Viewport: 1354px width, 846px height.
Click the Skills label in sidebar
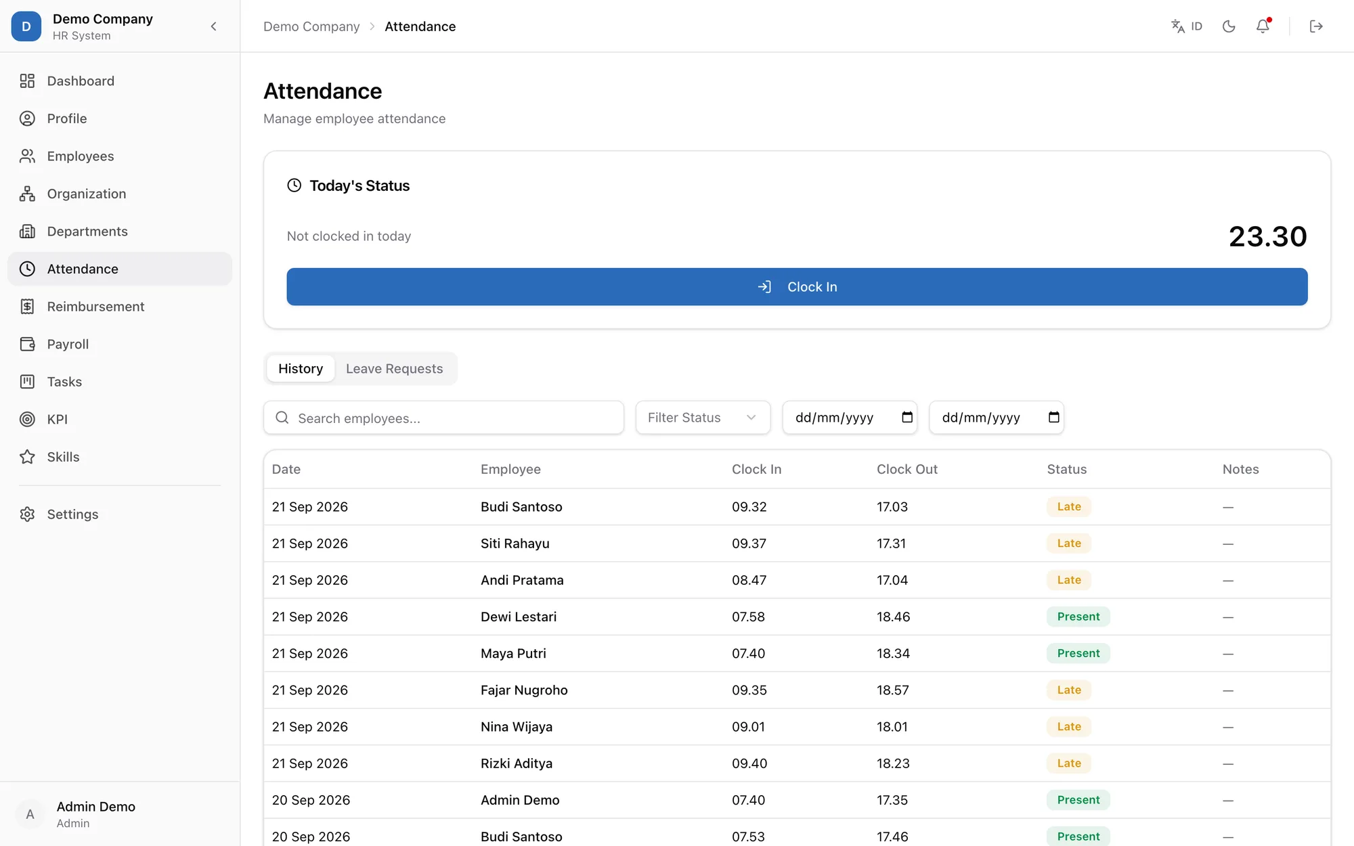coord(63,457)
